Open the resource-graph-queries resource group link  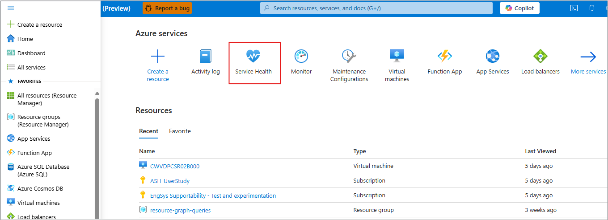(x=181, y=210)
